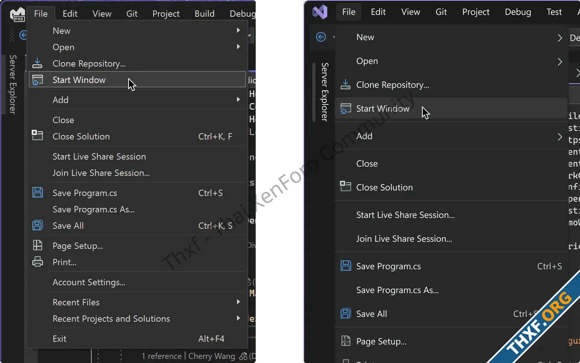Open the Git menu in the left window

click(x=132, y=14)
